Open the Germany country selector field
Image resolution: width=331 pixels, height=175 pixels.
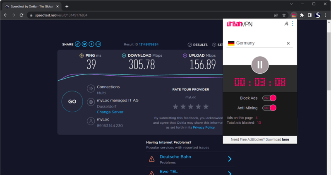[x=259, y=43]
